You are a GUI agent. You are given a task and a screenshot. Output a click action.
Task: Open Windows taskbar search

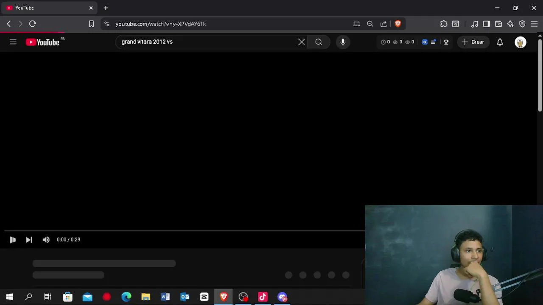tap(29, 297)
